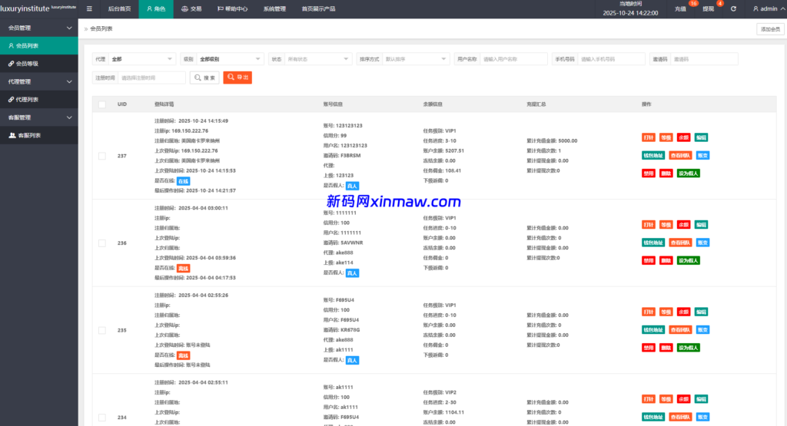Image resolution: width=787 pixels, height=426 pixels.
Task: Tick the checkbox for UID 237
Action: click(x=102, y=156)
